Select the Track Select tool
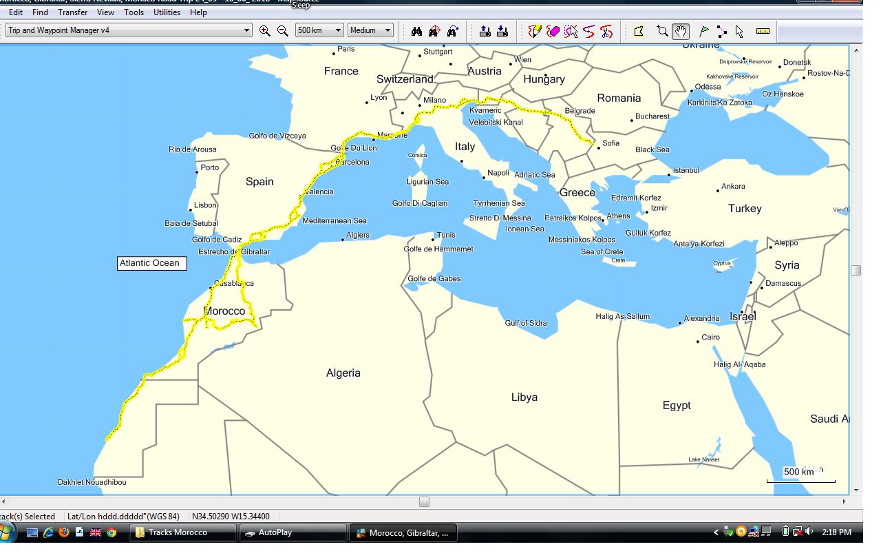The image size is (881, 551). click(571, 31)
